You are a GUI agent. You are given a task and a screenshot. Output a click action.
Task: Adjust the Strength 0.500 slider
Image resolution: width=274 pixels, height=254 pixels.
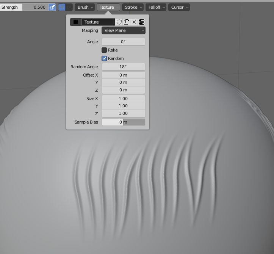point(24,7)
